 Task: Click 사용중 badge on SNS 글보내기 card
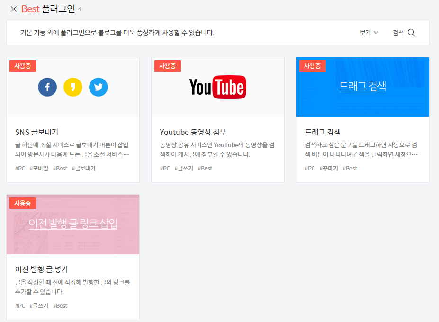click(x=23, y=66)
